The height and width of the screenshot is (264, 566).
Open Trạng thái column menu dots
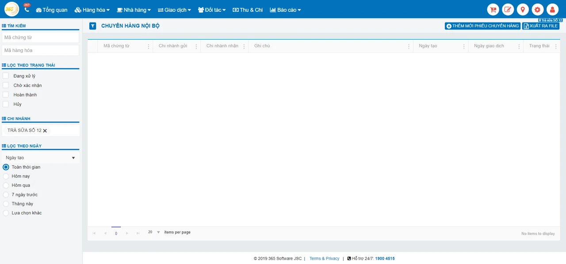(x=556, y=46)
